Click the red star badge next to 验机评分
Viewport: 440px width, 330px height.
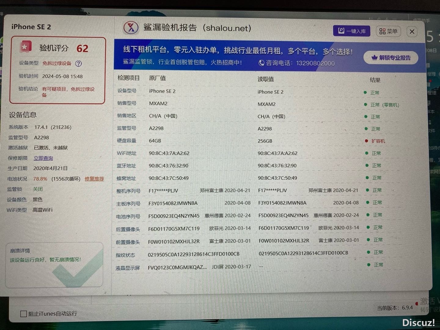(25, 47)
